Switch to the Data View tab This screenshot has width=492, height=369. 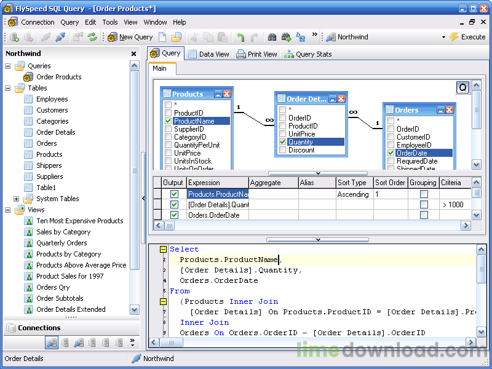click(208, 54)
